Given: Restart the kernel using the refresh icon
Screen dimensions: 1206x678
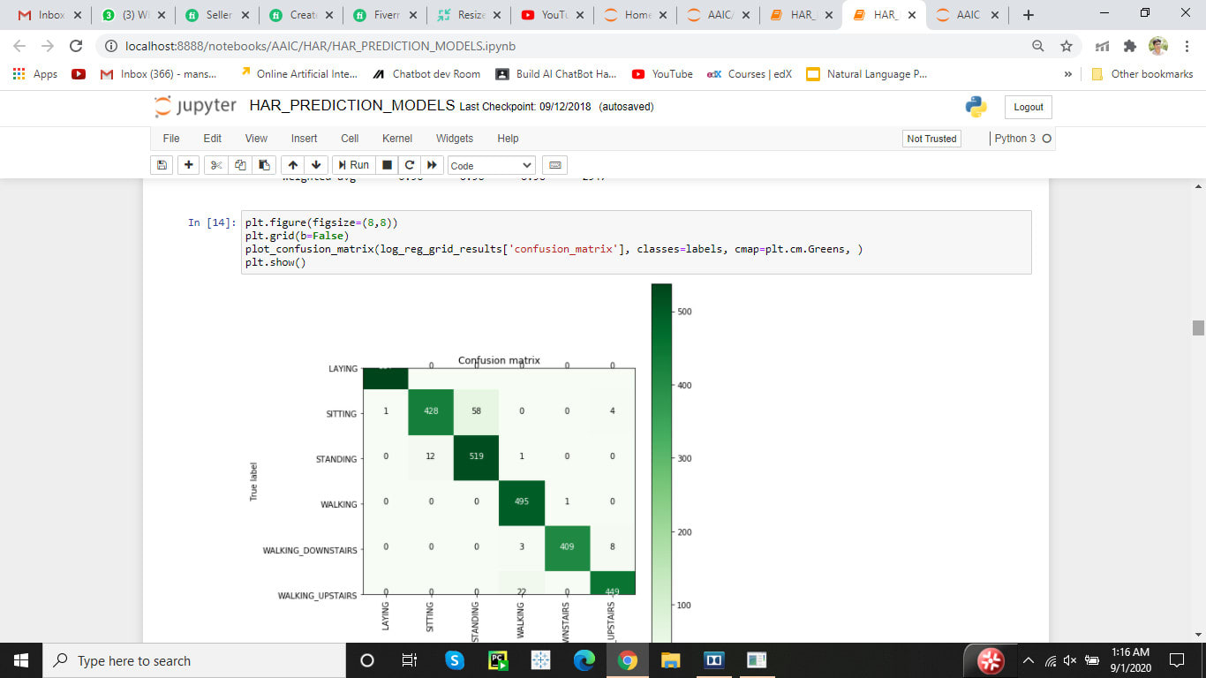Looking at the screenshot, I should click(409, 165).
